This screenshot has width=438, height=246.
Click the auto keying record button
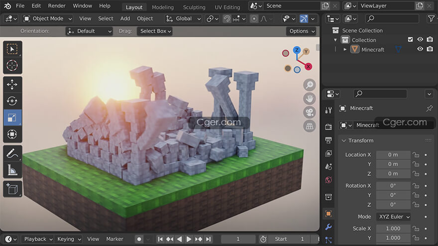tap(139, 239)
